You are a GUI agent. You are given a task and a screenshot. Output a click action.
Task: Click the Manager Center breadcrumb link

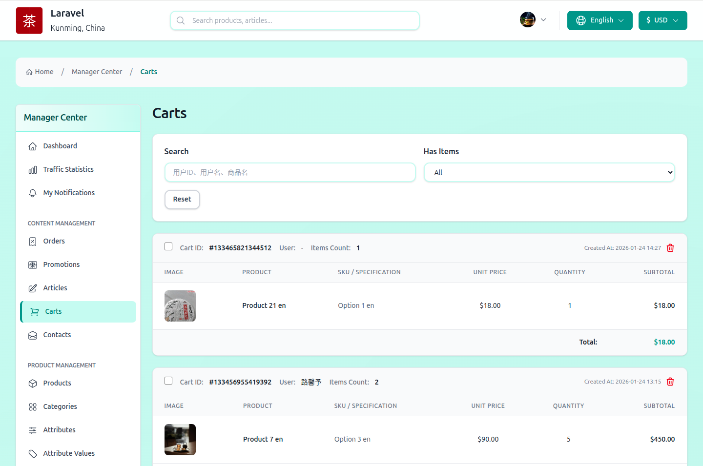pos(97,72)
